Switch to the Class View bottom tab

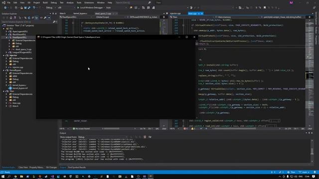(23, 168)
